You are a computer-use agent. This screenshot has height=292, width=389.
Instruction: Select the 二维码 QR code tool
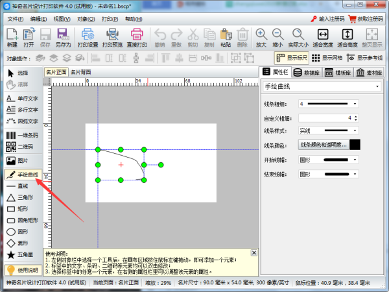tap(23, 147)
